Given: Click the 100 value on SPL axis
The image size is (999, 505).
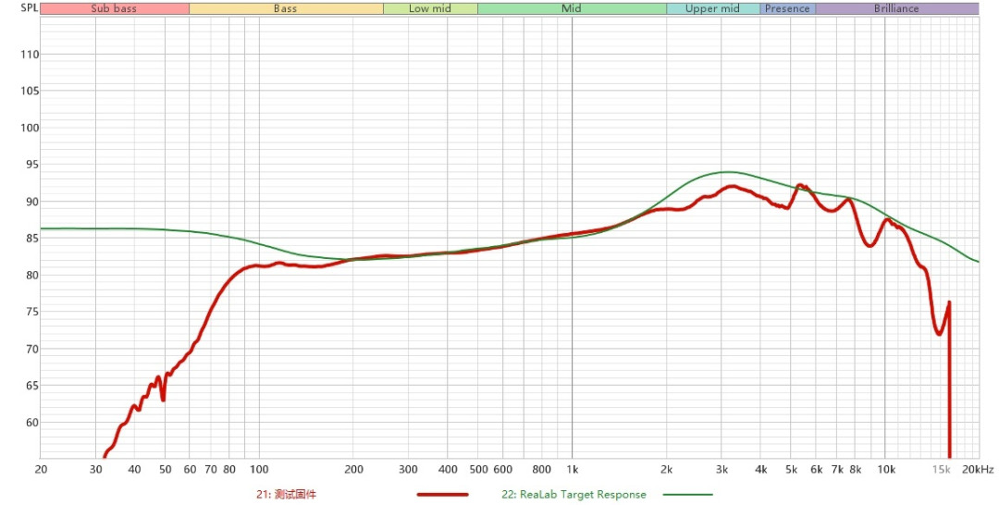Looking at the screenshot, I should [30, 128].
